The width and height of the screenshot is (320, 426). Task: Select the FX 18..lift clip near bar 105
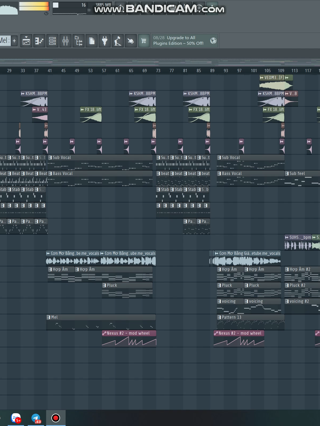click(274, 114)
